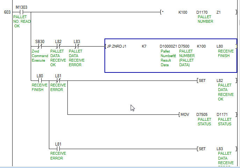Image resolution: width=240 pixels, height=168 pixels.
Task: Select the L81 normally closed contact beside L80
Action: click(x=58, y=80)
